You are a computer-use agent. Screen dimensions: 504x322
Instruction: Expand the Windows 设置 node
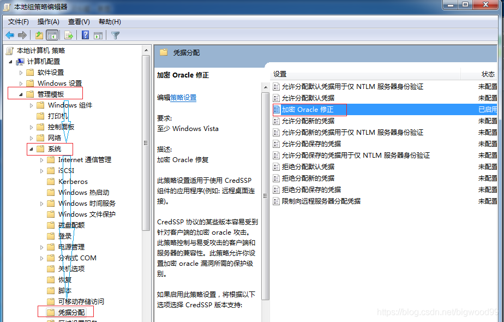pos(21,84)
